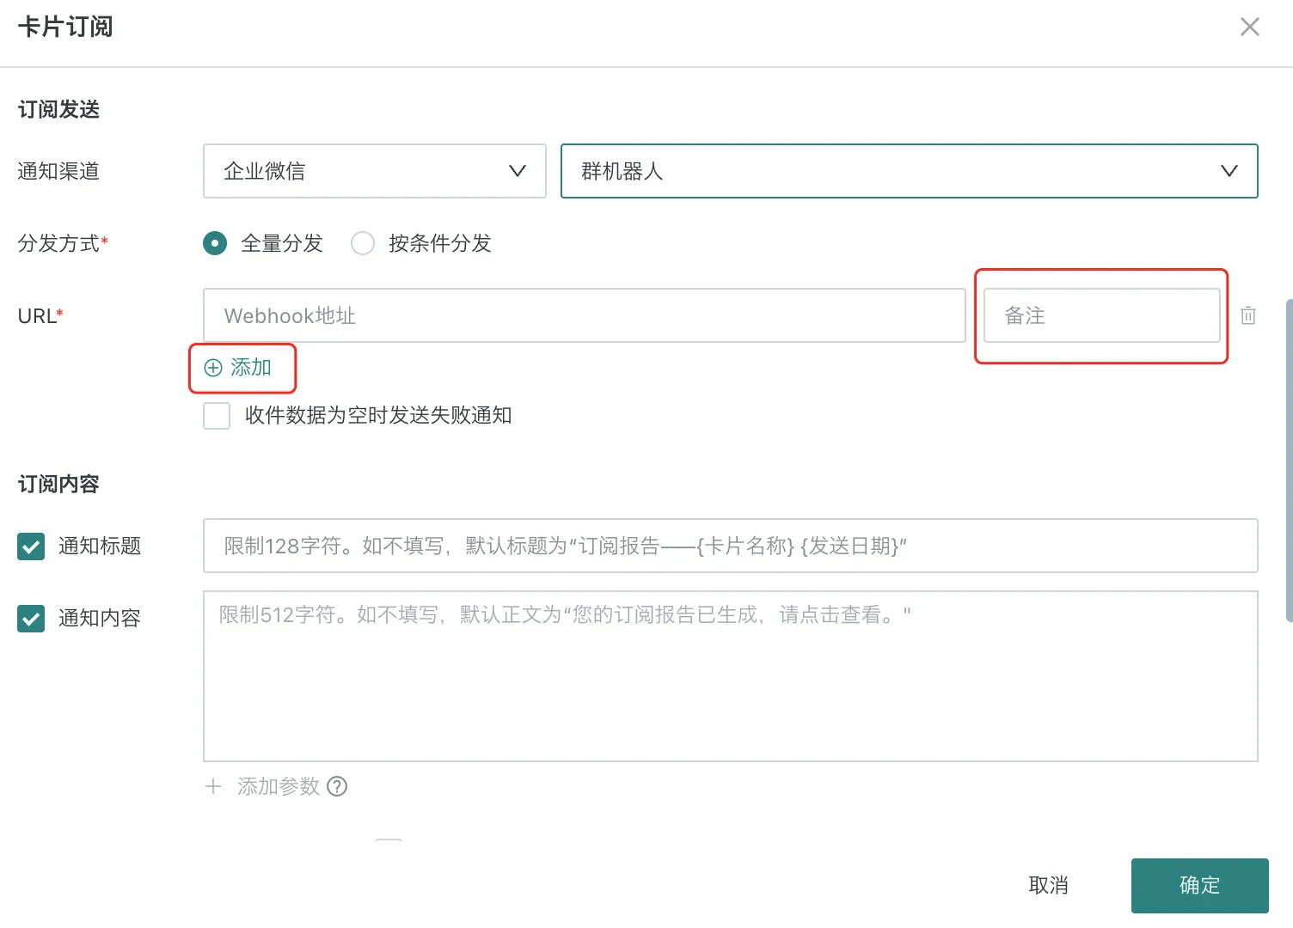Close the 卡片订阅 dialog with X icon
Image resolution: width=1293 pixels, height=928 pixels.
tap(1249, 27)
